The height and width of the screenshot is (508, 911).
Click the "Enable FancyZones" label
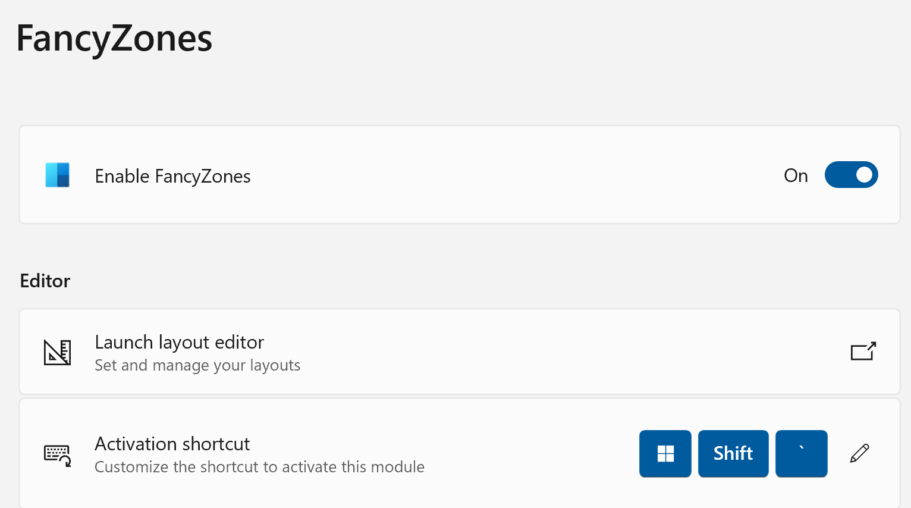pyautogui.click(x=172, y=177)
